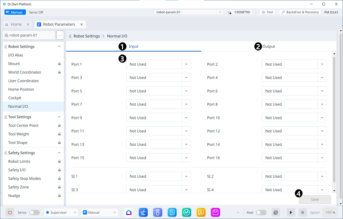The height and width of the screenshot is (219, 343).
Task: Open the Supervisor role dropdown
Action: point(61,212)
